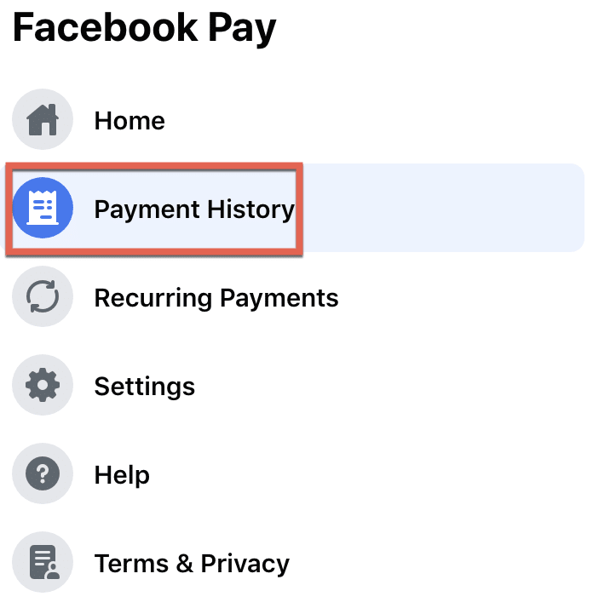The width and height of the screenshot is (593, 608).
Task: Click the word Privacy in Terms & Privacy
Action: (245, 564)
